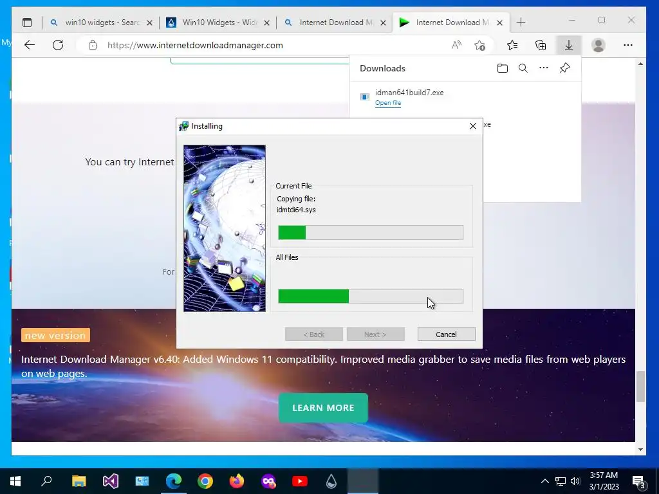Open Microsoft Edge taskbar icon

point(174,481)
